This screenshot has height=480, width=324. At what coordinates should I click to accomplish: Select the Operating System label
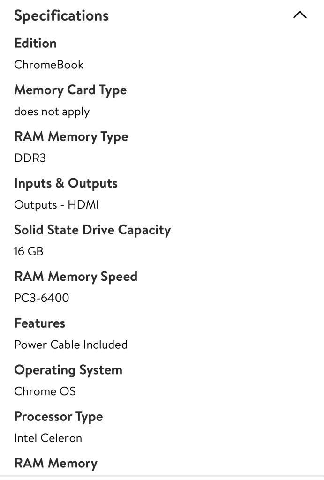(68, 370)
